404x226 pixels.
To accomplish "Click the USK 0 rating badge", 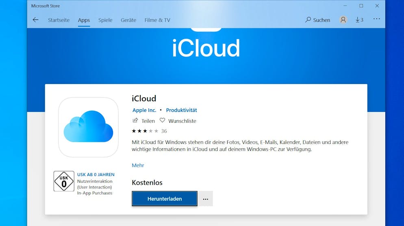I will click(x=64, y=181).
